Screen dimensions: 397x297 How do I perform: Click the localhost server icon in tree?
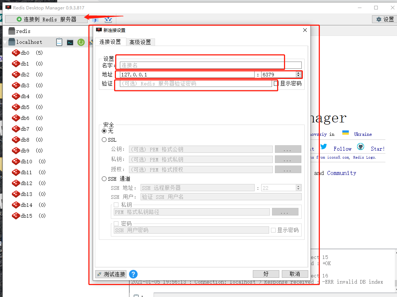(12, 42)
